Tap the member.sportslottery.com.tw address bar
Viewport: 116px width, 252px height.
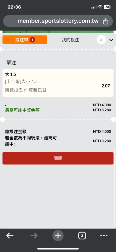pyautogui.click(x=58, y=21)
